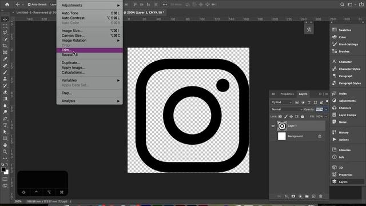
Task: Open the Layers panel flyout menu
Action: (x=327, y=94)
